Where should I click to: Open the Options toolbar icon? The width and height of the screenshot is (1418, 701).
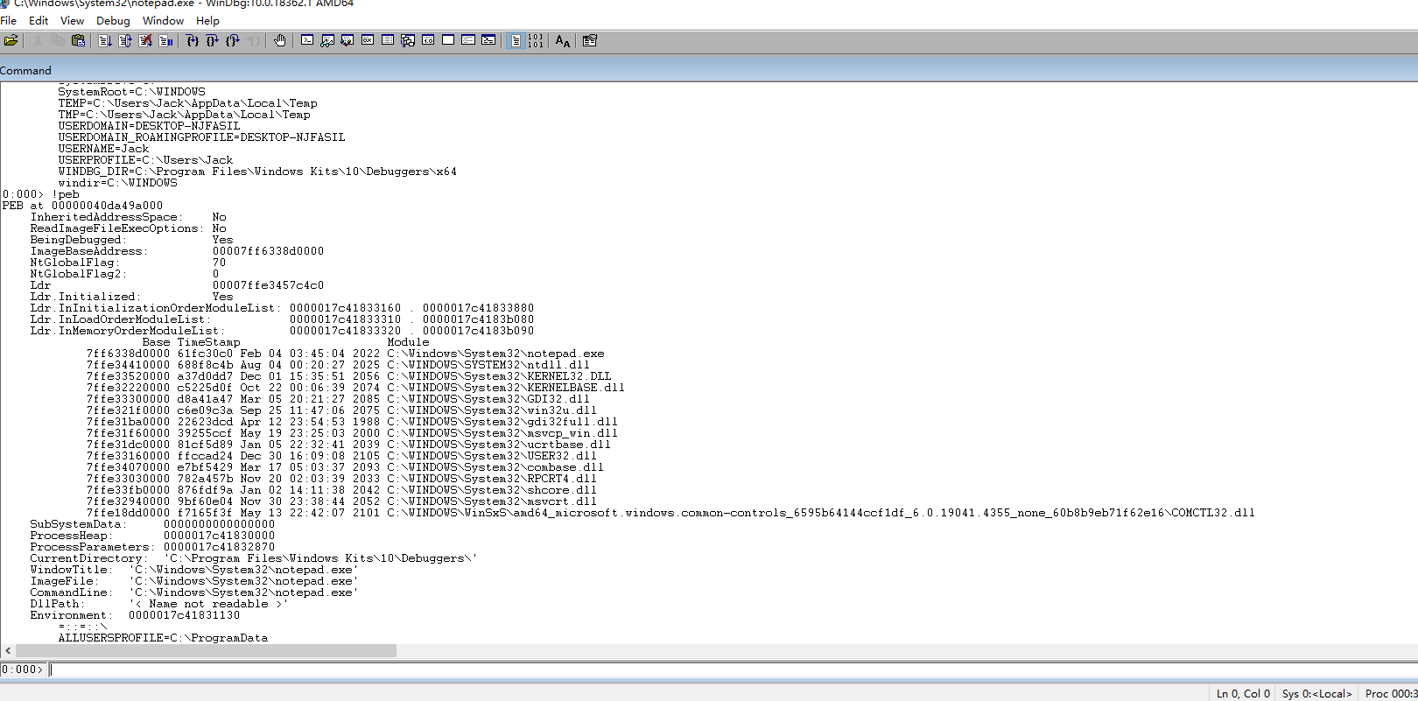point(590,40)
